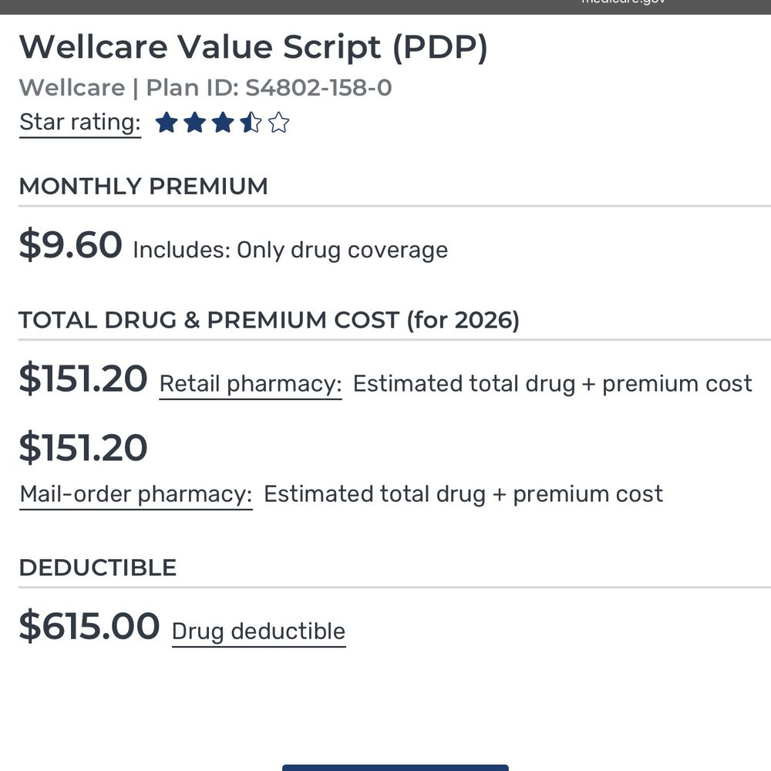Viewport: 771px width, 771px height.
Task: Open the Star rating explanation link
Action: pyautogui.click(x=78, y=122)
